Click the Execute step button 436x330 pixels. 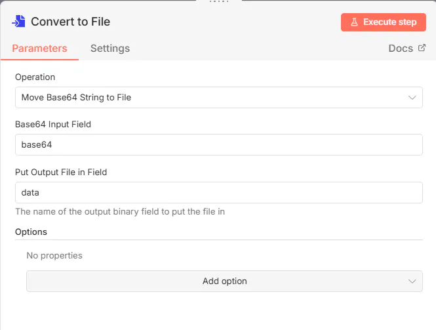point(384,22)
